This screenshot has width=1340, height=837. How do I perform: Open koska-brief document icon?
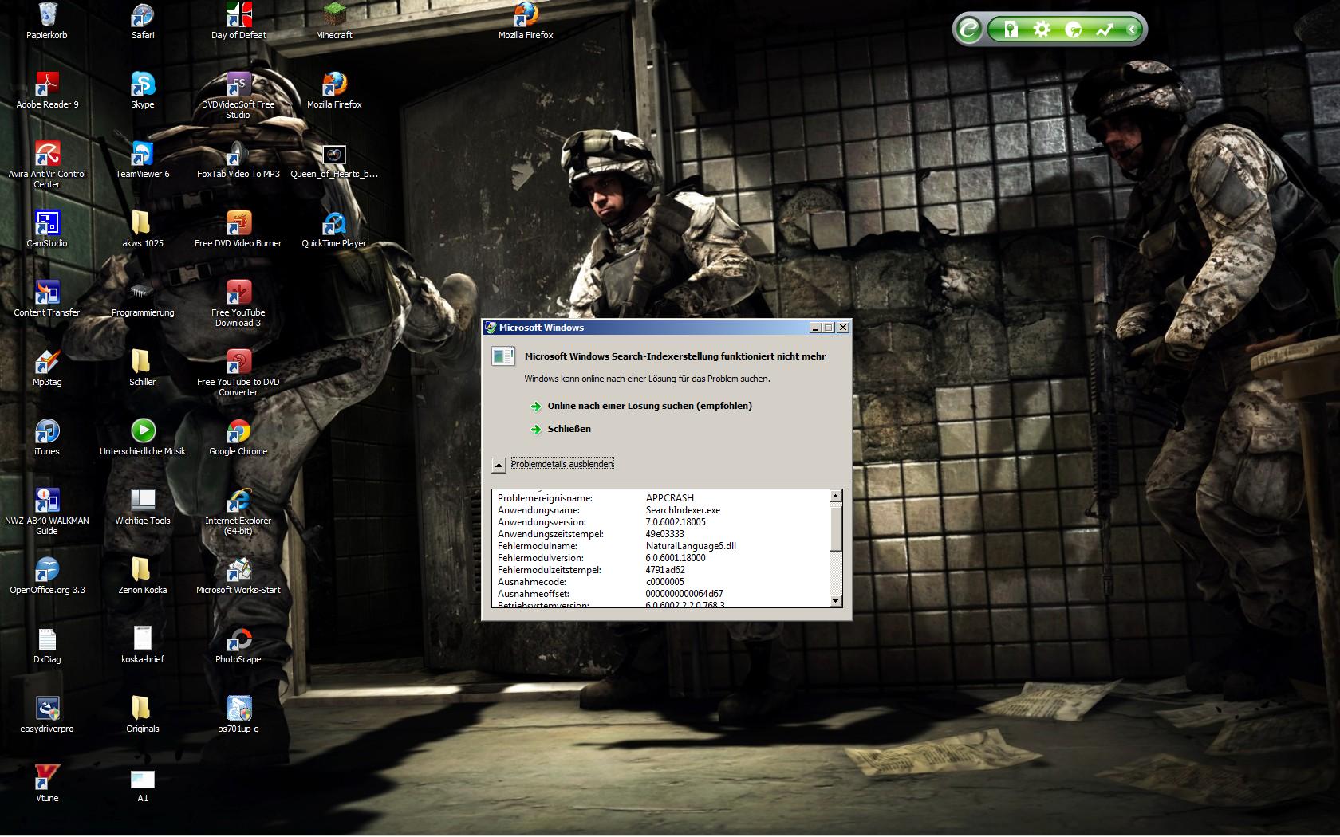pos(143,639)
